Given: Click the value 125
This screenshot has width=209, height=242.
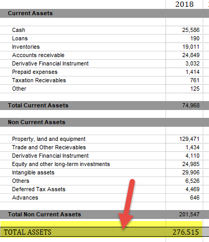Looking at the screenshot, I should (195, 89).
